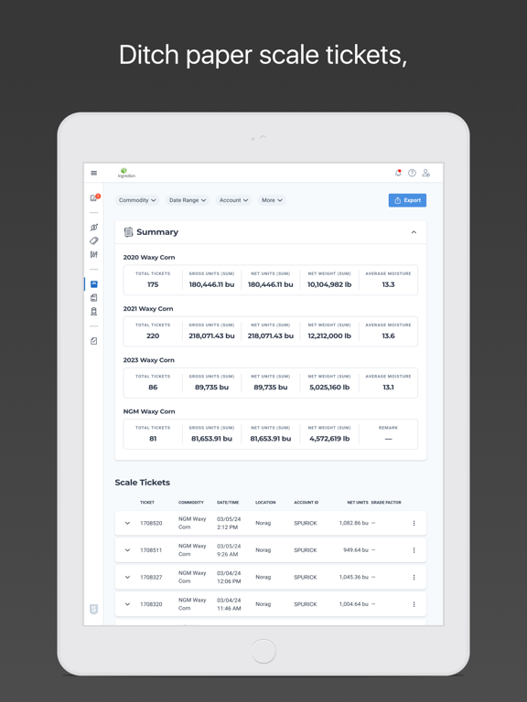
Task: Click net weight 12,212,000 lb
Action: [x=329, y=335]
